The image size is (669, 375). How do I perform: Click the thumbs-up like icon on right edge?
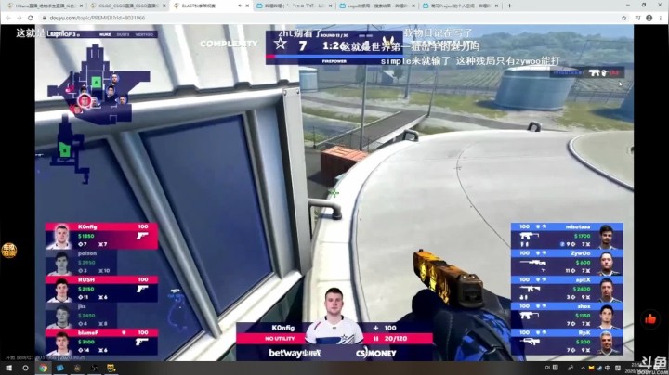click(650, 318)
